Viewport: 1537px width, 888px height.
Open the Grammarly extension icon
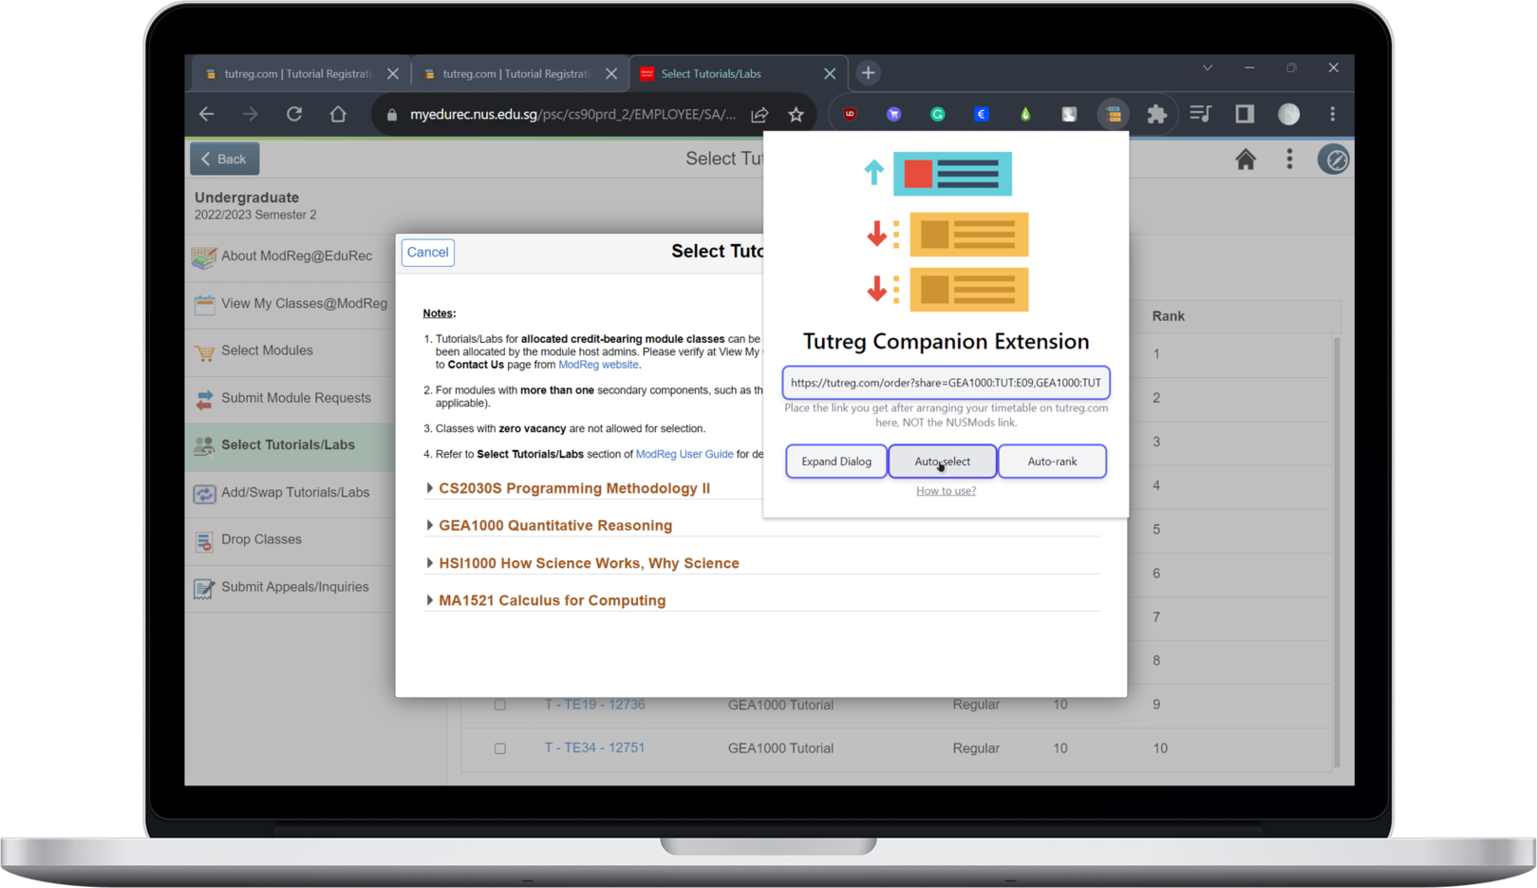click(x=937, y=114)
